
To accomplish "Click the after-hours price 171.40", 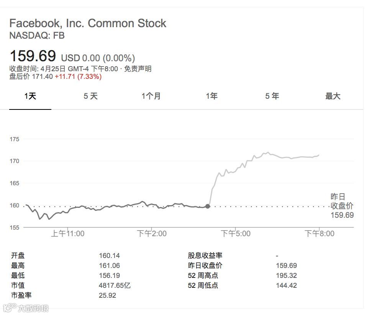I will pyautogui.click(x=42, y=77).
